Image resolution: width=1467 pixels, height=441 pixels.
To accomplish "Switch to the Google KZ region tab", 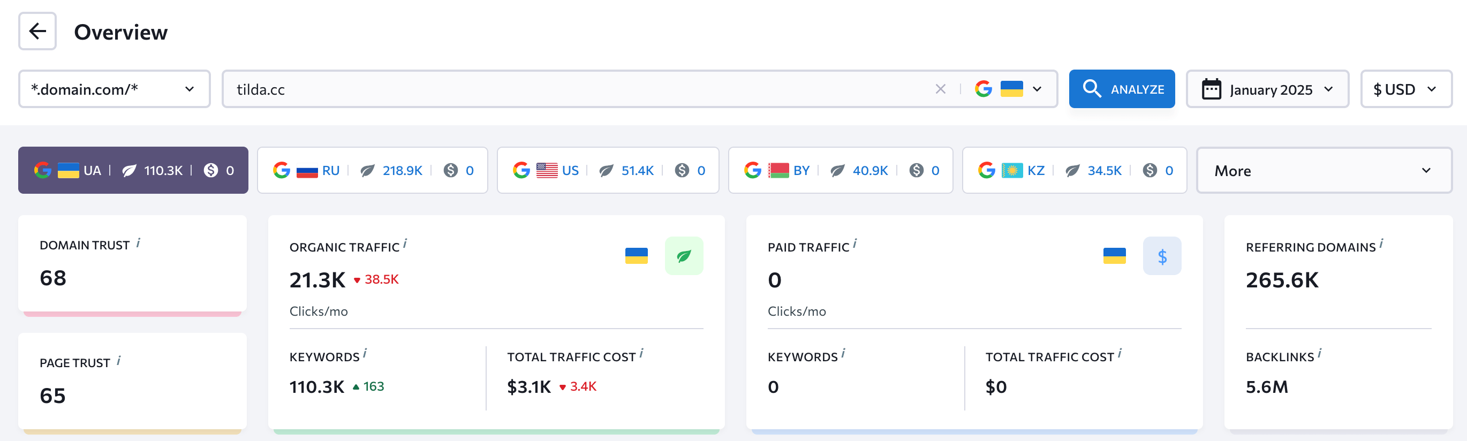I will (x=1075, y=170).
